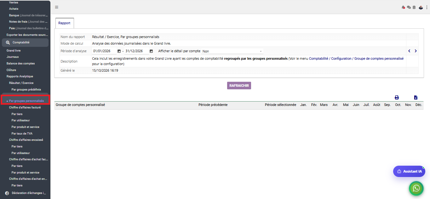
Task: Open the Comptabilité / Configuration link
Action: point(356,58)
